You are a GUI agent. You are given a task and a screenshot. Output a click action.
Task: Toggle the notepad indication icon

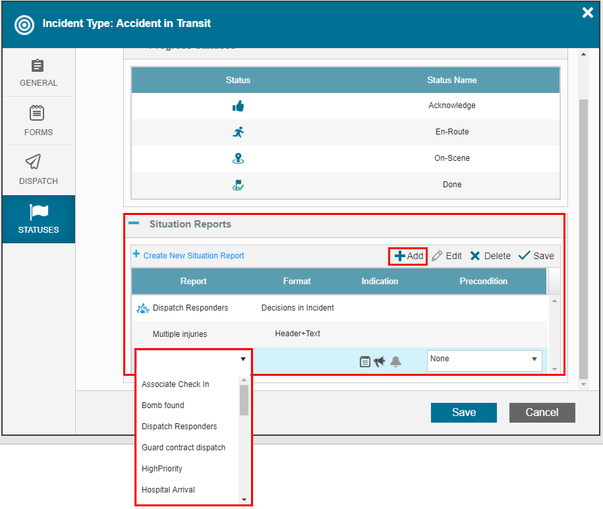point(365,361)
